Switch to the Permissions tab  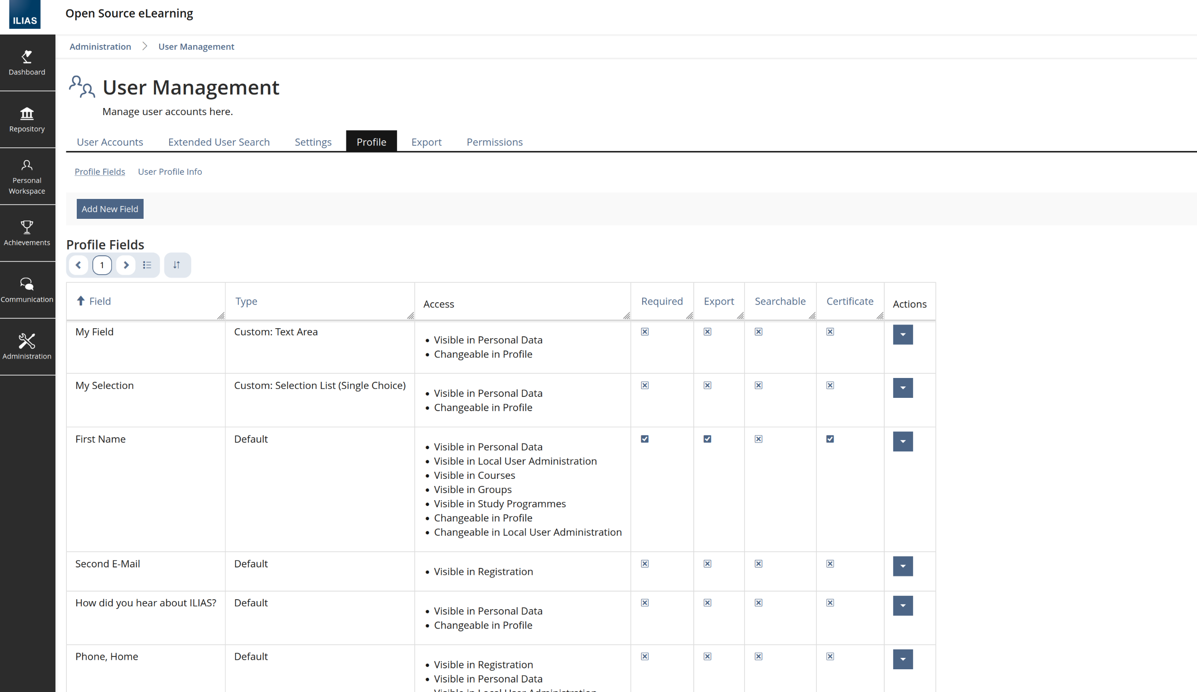point(494,142)
